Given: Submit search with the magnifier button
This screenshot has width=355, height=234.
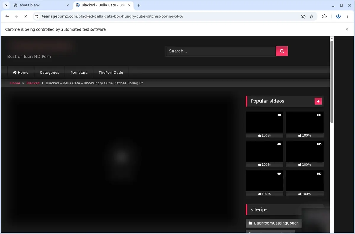Looking at the screenshot, I should point(282,51).
